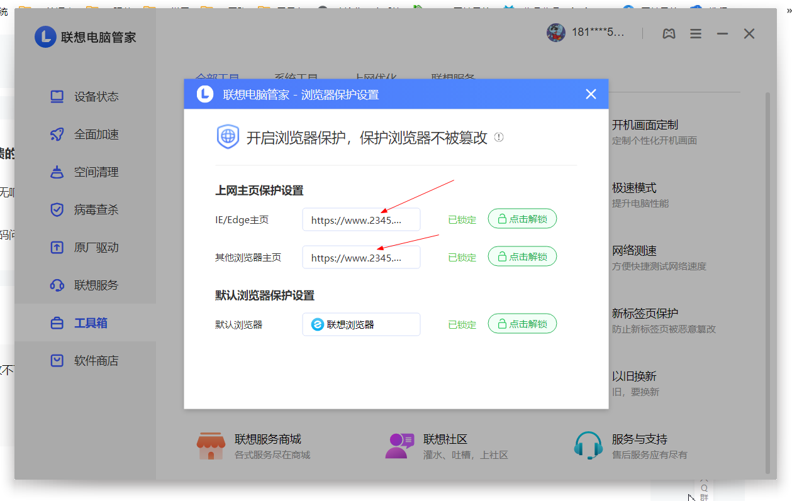Screen dimensions: 792x501
Task: Open the 开机画面定制 tool
Action: click(x=654, y=132)
